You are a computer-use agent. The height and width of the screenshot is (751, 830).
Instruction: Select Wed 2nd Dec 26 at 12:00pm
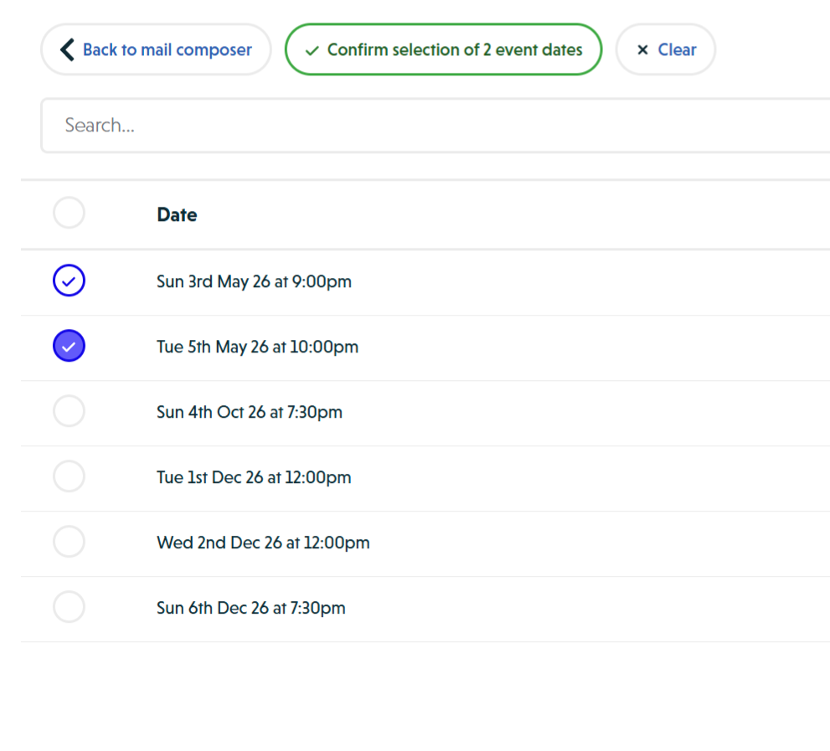click(69, 541)
